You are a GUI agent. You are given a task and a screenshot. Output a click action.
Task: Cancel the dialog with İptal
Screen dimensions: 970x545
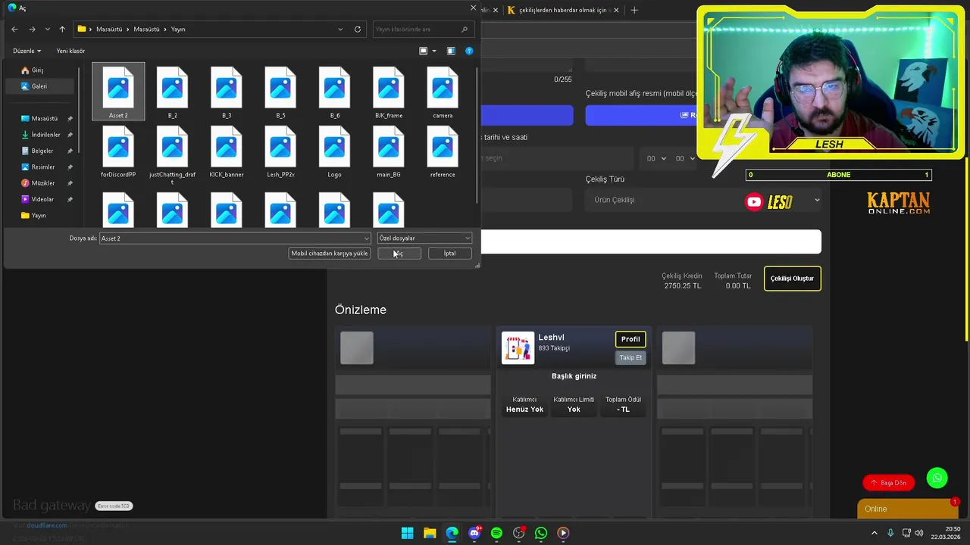point(449,254)
